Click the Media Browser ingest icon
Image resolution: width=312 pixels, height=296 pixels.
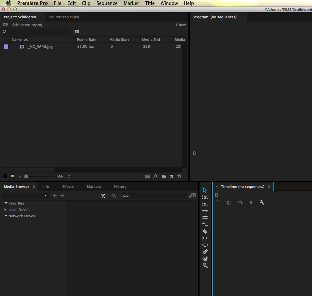192,196
